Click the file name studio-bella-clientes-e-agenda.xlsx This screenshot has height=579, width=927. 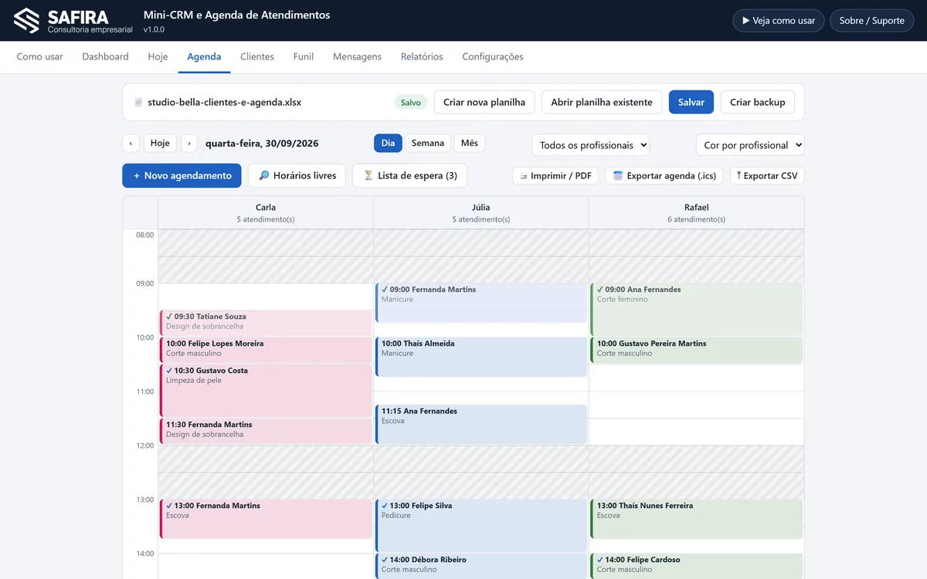(225, 102)
